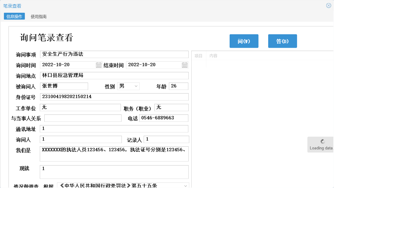The width and height of the screenshot is (404, 239).
Task: Select the 询问事项 input showing 安全生产行为违法
Action: pos(114,54)
